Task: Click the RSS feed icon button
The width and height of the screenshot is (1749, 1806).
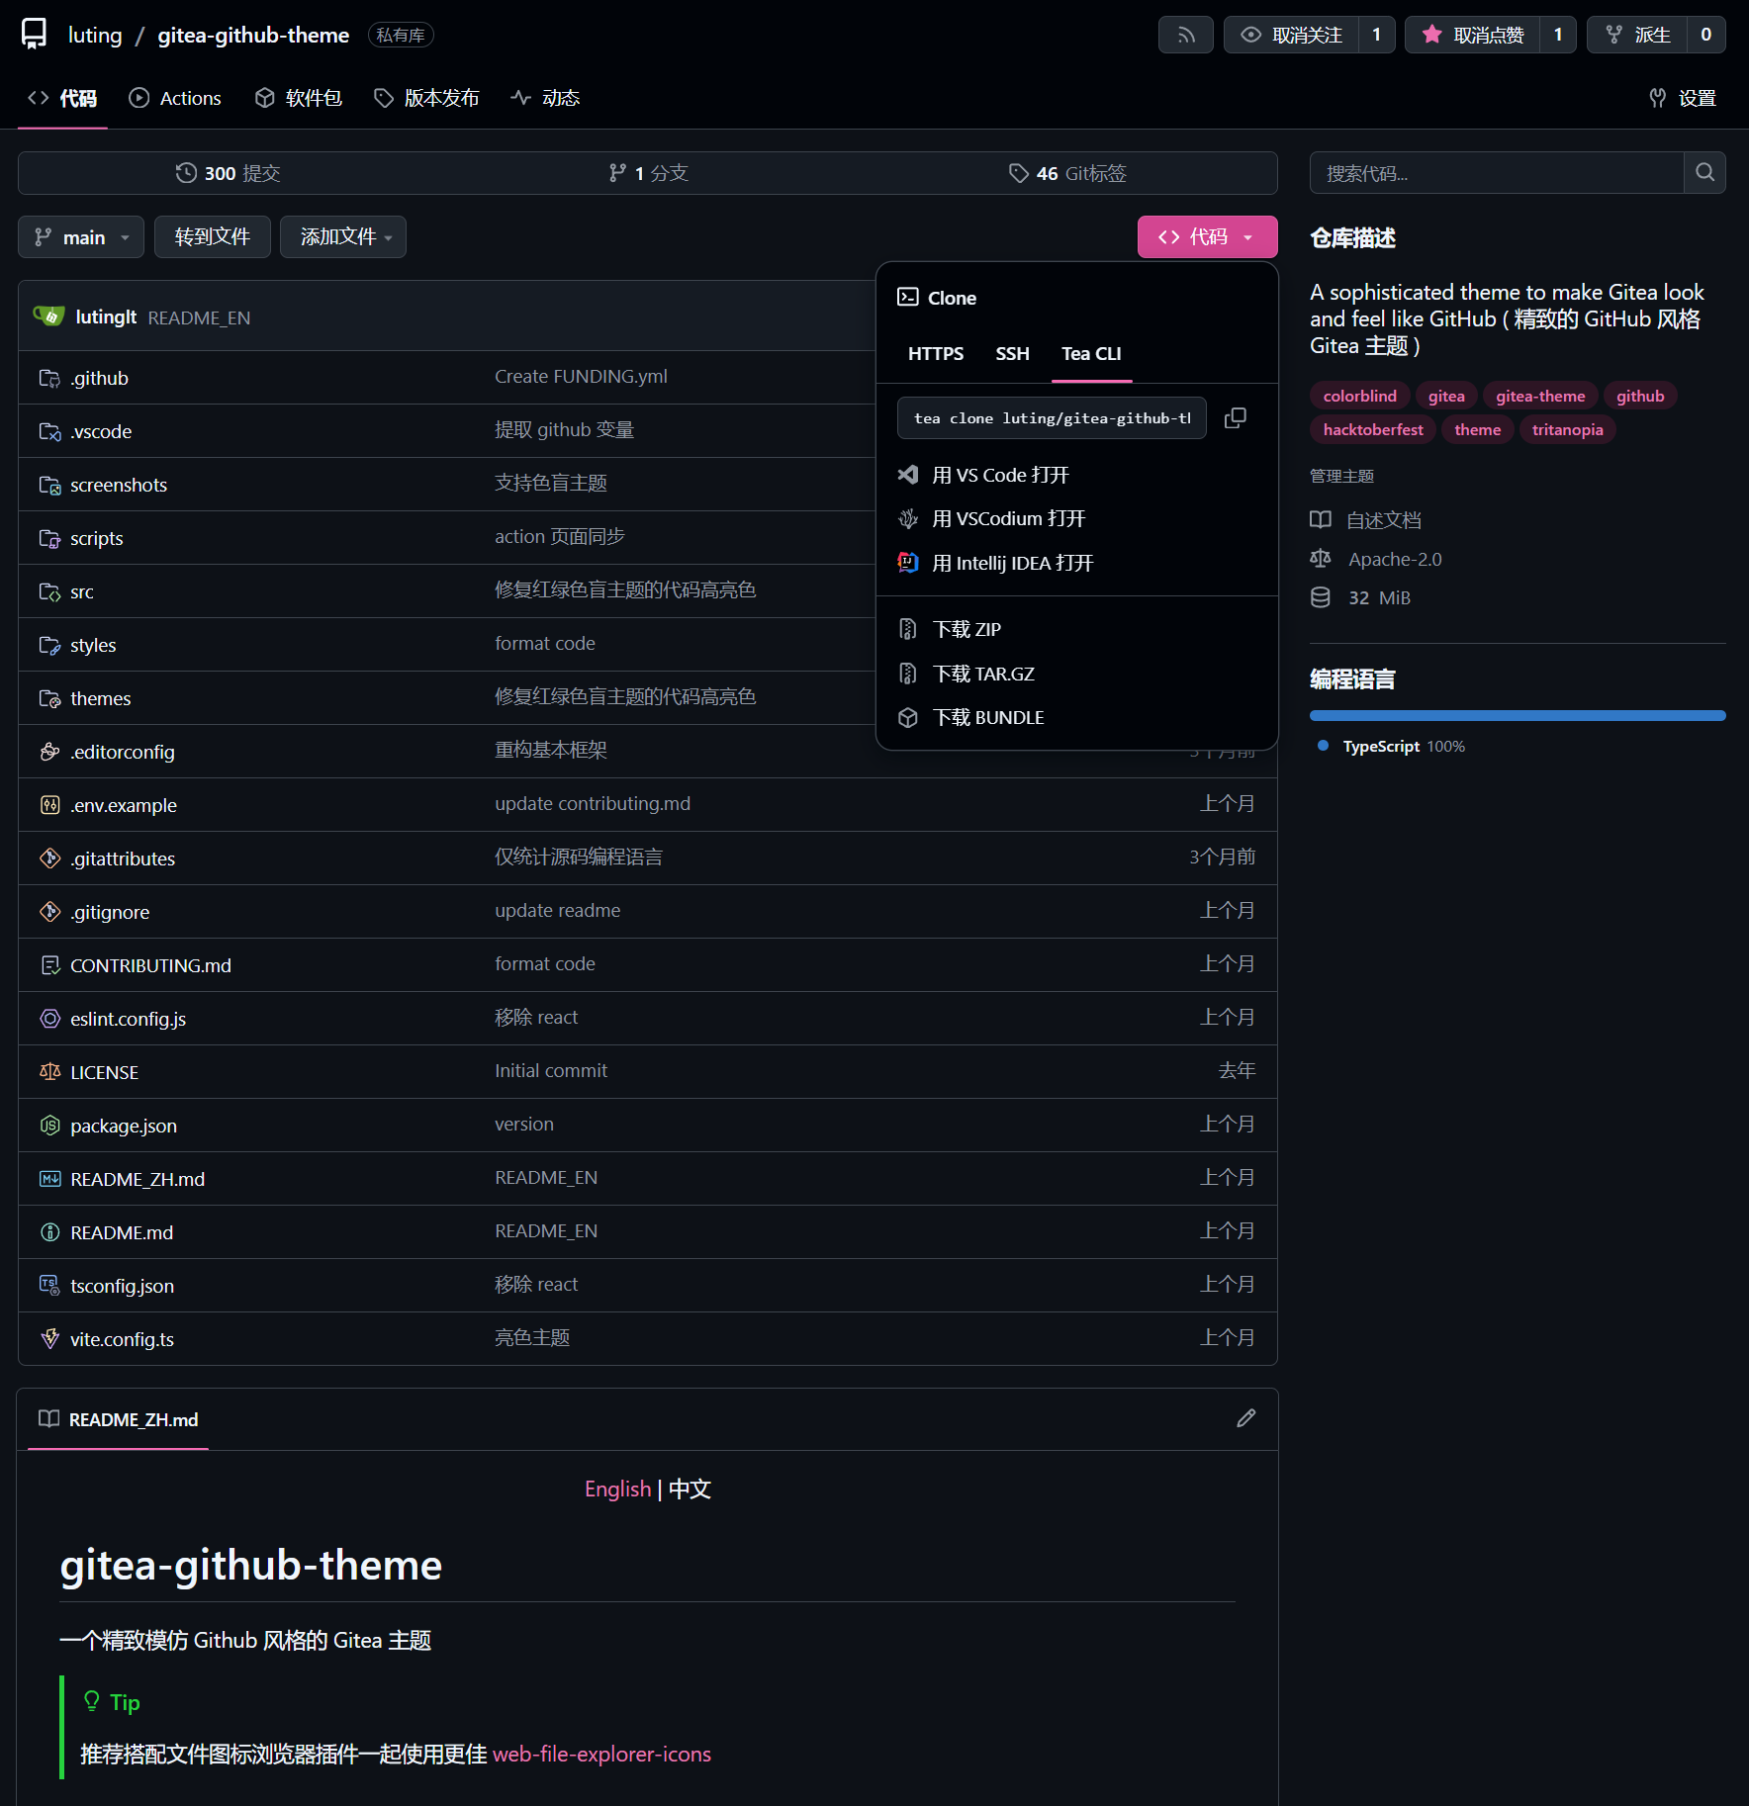Action: tap(1185, 35)
